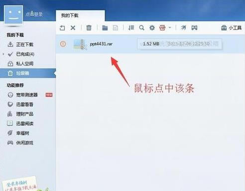The width and height of the screenshot is (245, 191).
Task: Click the 垃圾箱 trash icon in sidebar
Action: [x=10, y=73]
